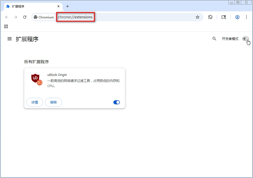Viewport: 253px width, 178px height.
Task: Go forward with the forward arrow
Action: 16,17
